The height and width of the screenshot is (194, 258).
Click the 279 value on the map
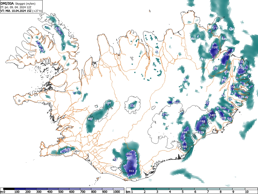click(165, 114)
